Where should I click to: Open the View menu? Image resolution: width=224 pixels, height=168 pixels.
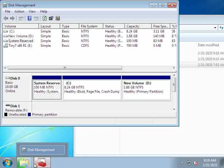coord(32,11)
